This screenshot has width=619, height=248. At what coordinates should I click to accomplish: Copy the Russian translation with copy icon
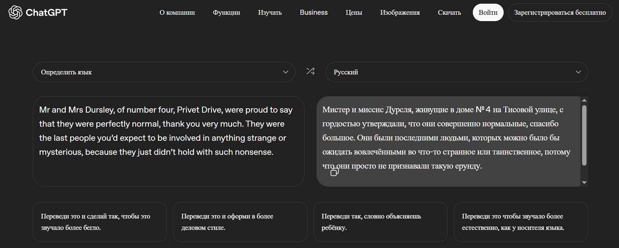334,172
